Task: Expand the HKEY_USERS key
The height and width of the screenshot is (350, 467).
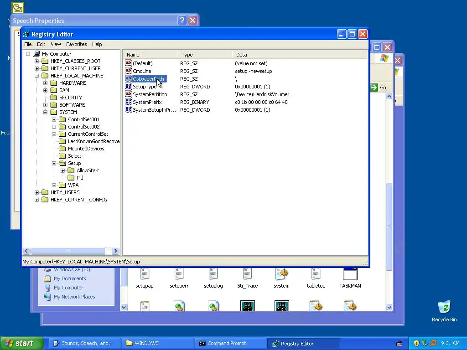Action: [x=36, y=192]
